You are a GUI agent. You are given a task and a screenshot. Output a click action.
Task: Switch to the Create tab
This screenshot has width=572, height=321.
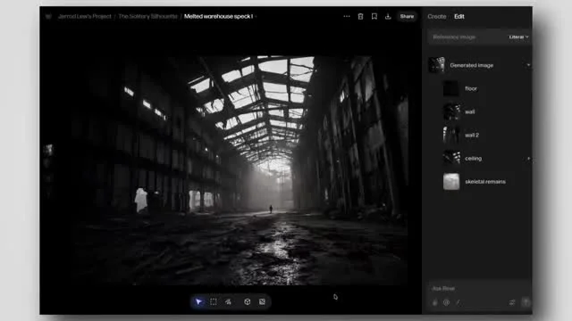click(x=437, y=16)
